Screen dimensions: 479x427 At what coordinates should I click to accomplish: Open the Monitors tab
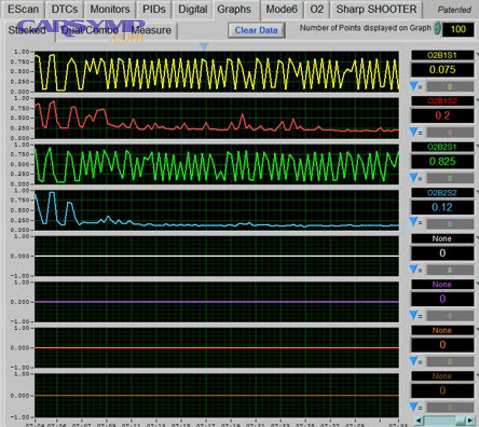(110, 9)
